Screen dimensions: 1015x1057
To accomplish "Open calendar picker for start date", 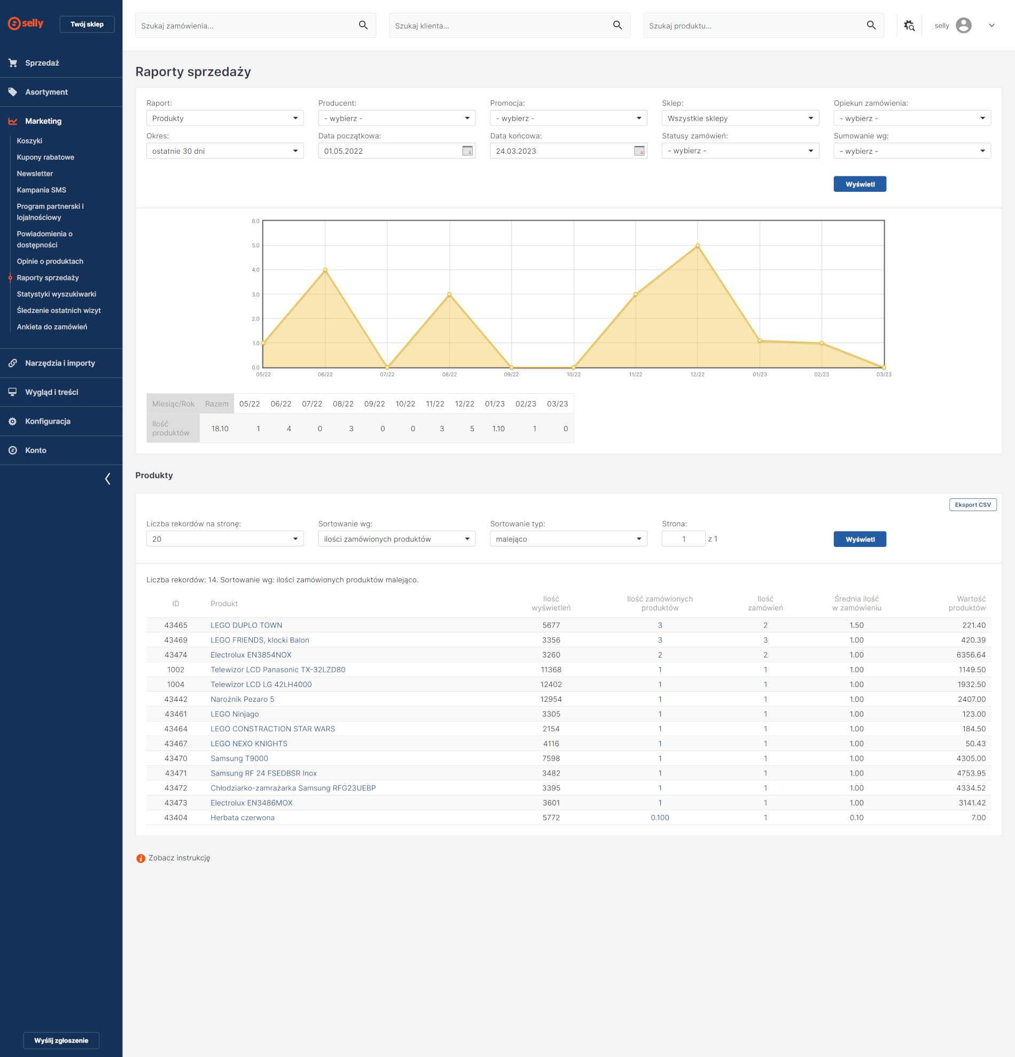I will pos(467,151).
